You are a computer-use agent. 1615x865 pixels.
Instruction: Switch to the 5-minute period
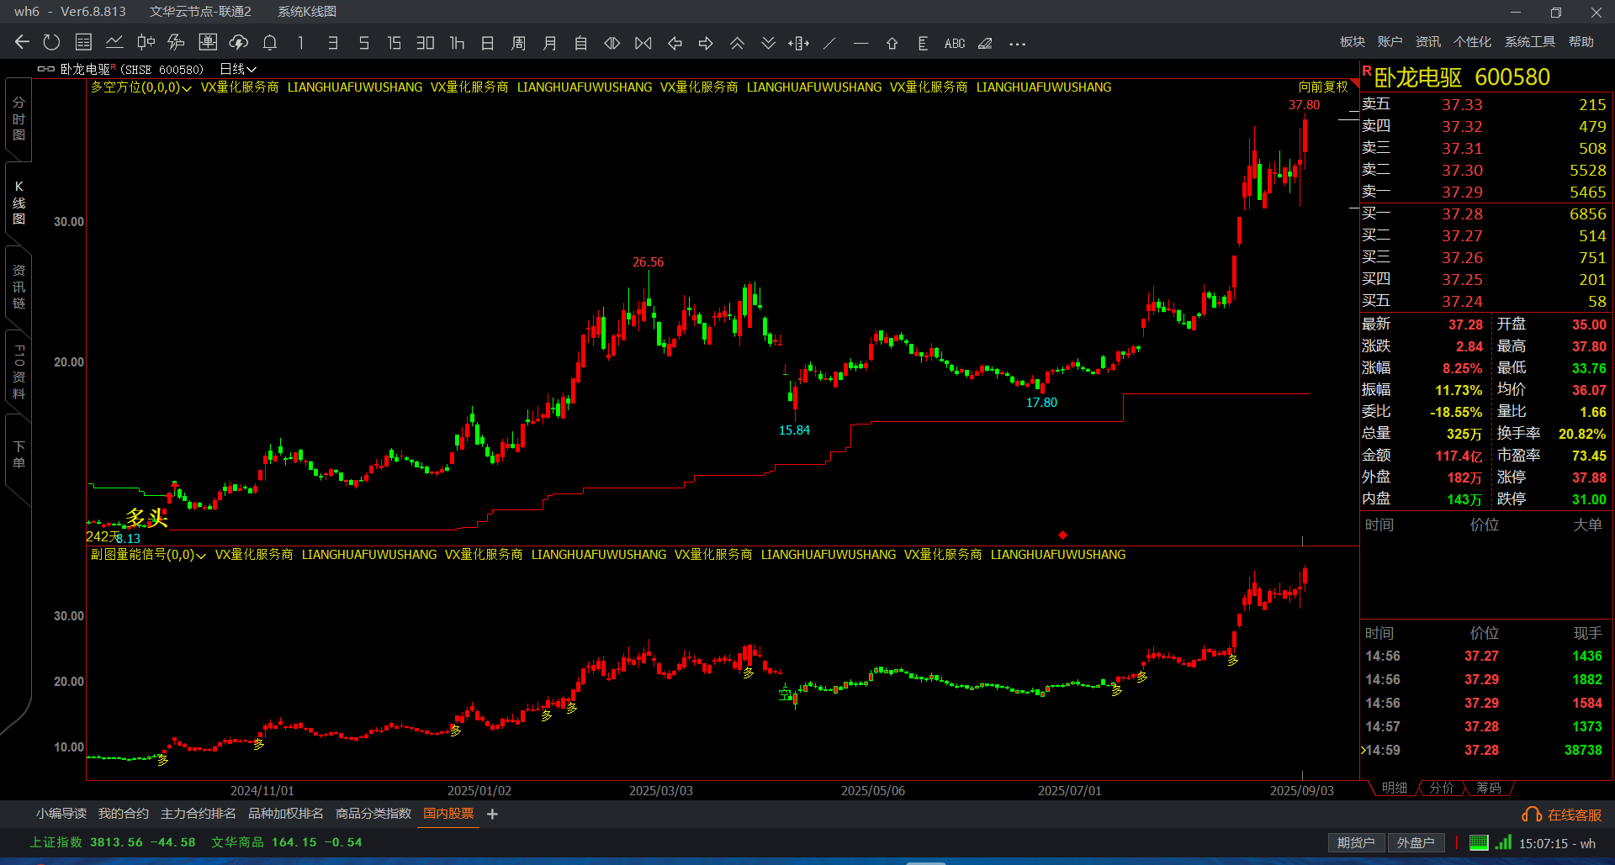point(364,43)
